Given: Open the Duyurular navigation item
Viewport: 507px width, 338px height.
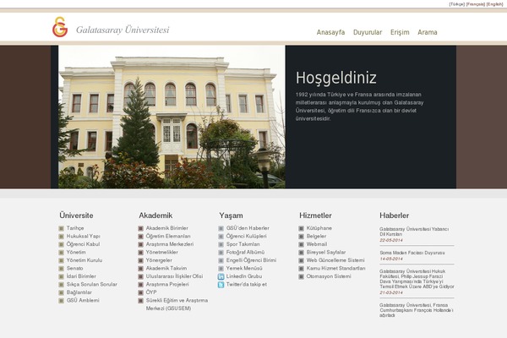Looking at the screenshot, I should [368, 32].
